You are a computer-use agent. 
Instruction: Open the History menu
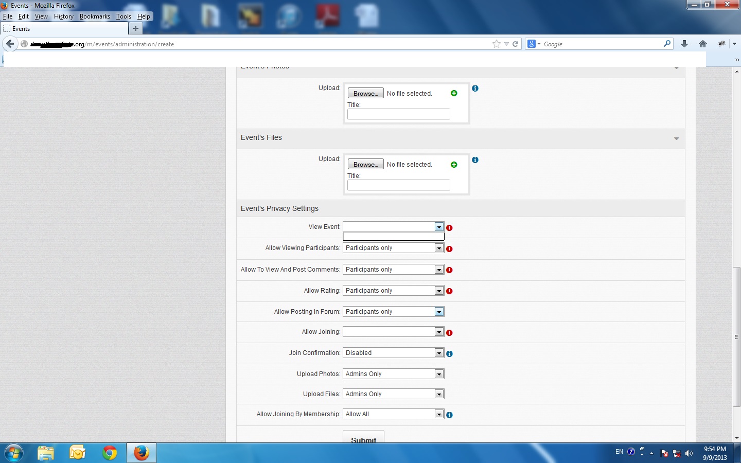click(x=63, y=16)
